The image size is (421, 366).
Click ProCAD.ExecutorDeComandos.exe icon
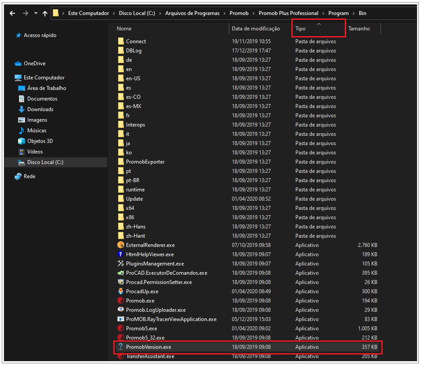121,273
